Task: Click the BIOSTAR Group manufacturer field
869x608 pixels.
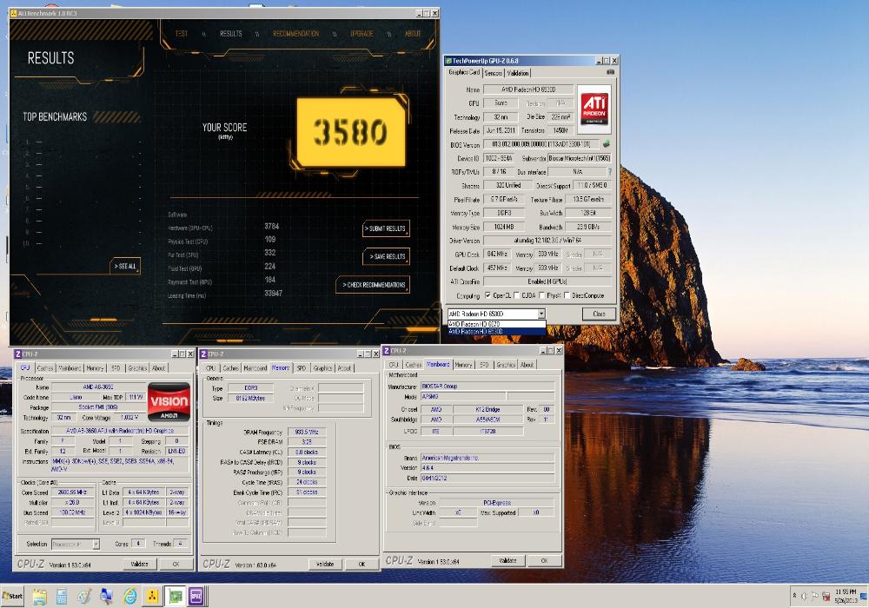Action: coord(488,387)
